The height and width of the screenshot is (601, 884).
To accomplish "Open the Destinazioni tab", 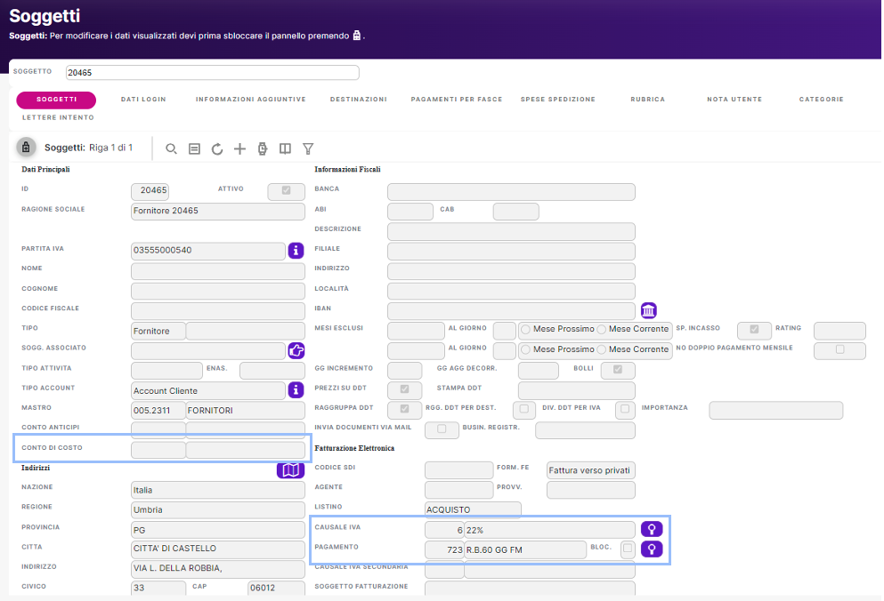I will (x=359, y=100).
